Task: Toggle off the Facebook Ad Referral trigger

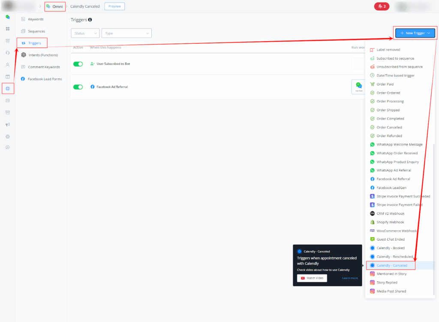Action: 78,87
